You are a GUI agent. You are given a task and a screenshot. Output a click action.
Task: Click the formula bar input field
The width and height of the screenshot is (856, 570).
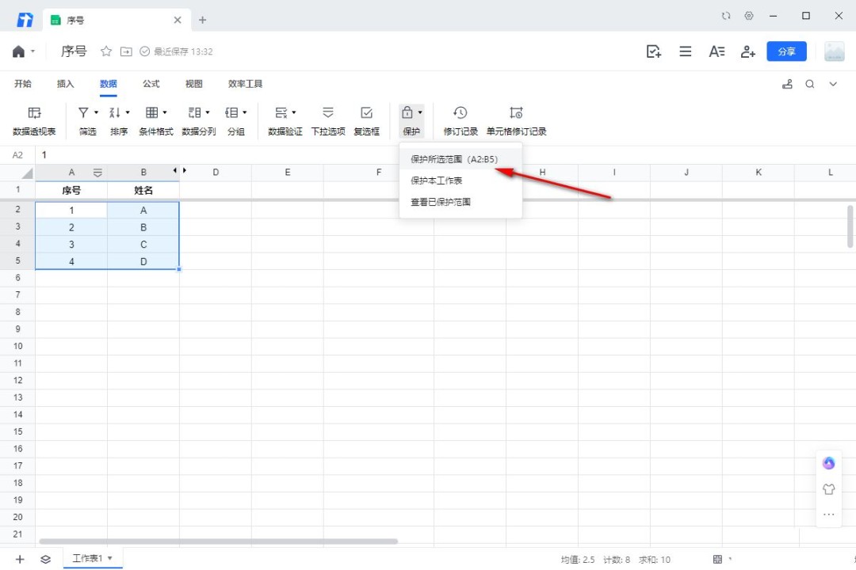click(x=396, y=155)
